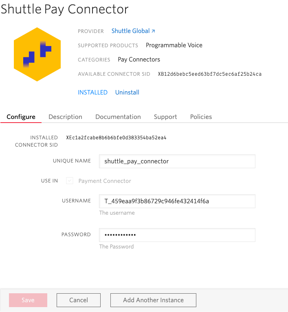
Task: Click into the Username text field
Action: 177,201
